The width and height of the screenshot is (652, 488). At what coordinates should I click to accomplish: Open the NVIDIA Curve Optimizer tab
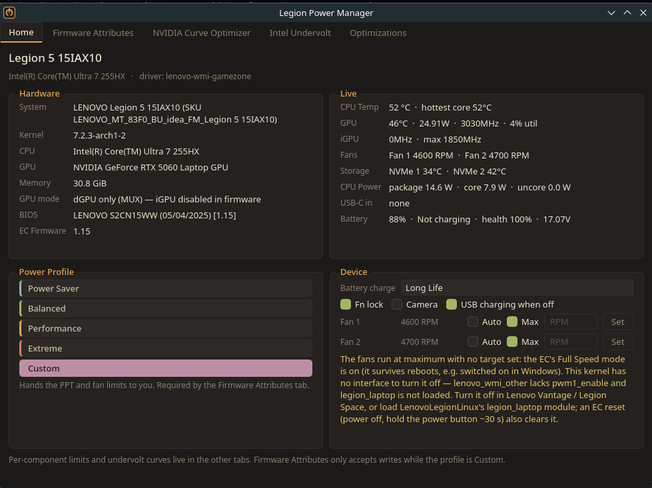coord(202,33)
